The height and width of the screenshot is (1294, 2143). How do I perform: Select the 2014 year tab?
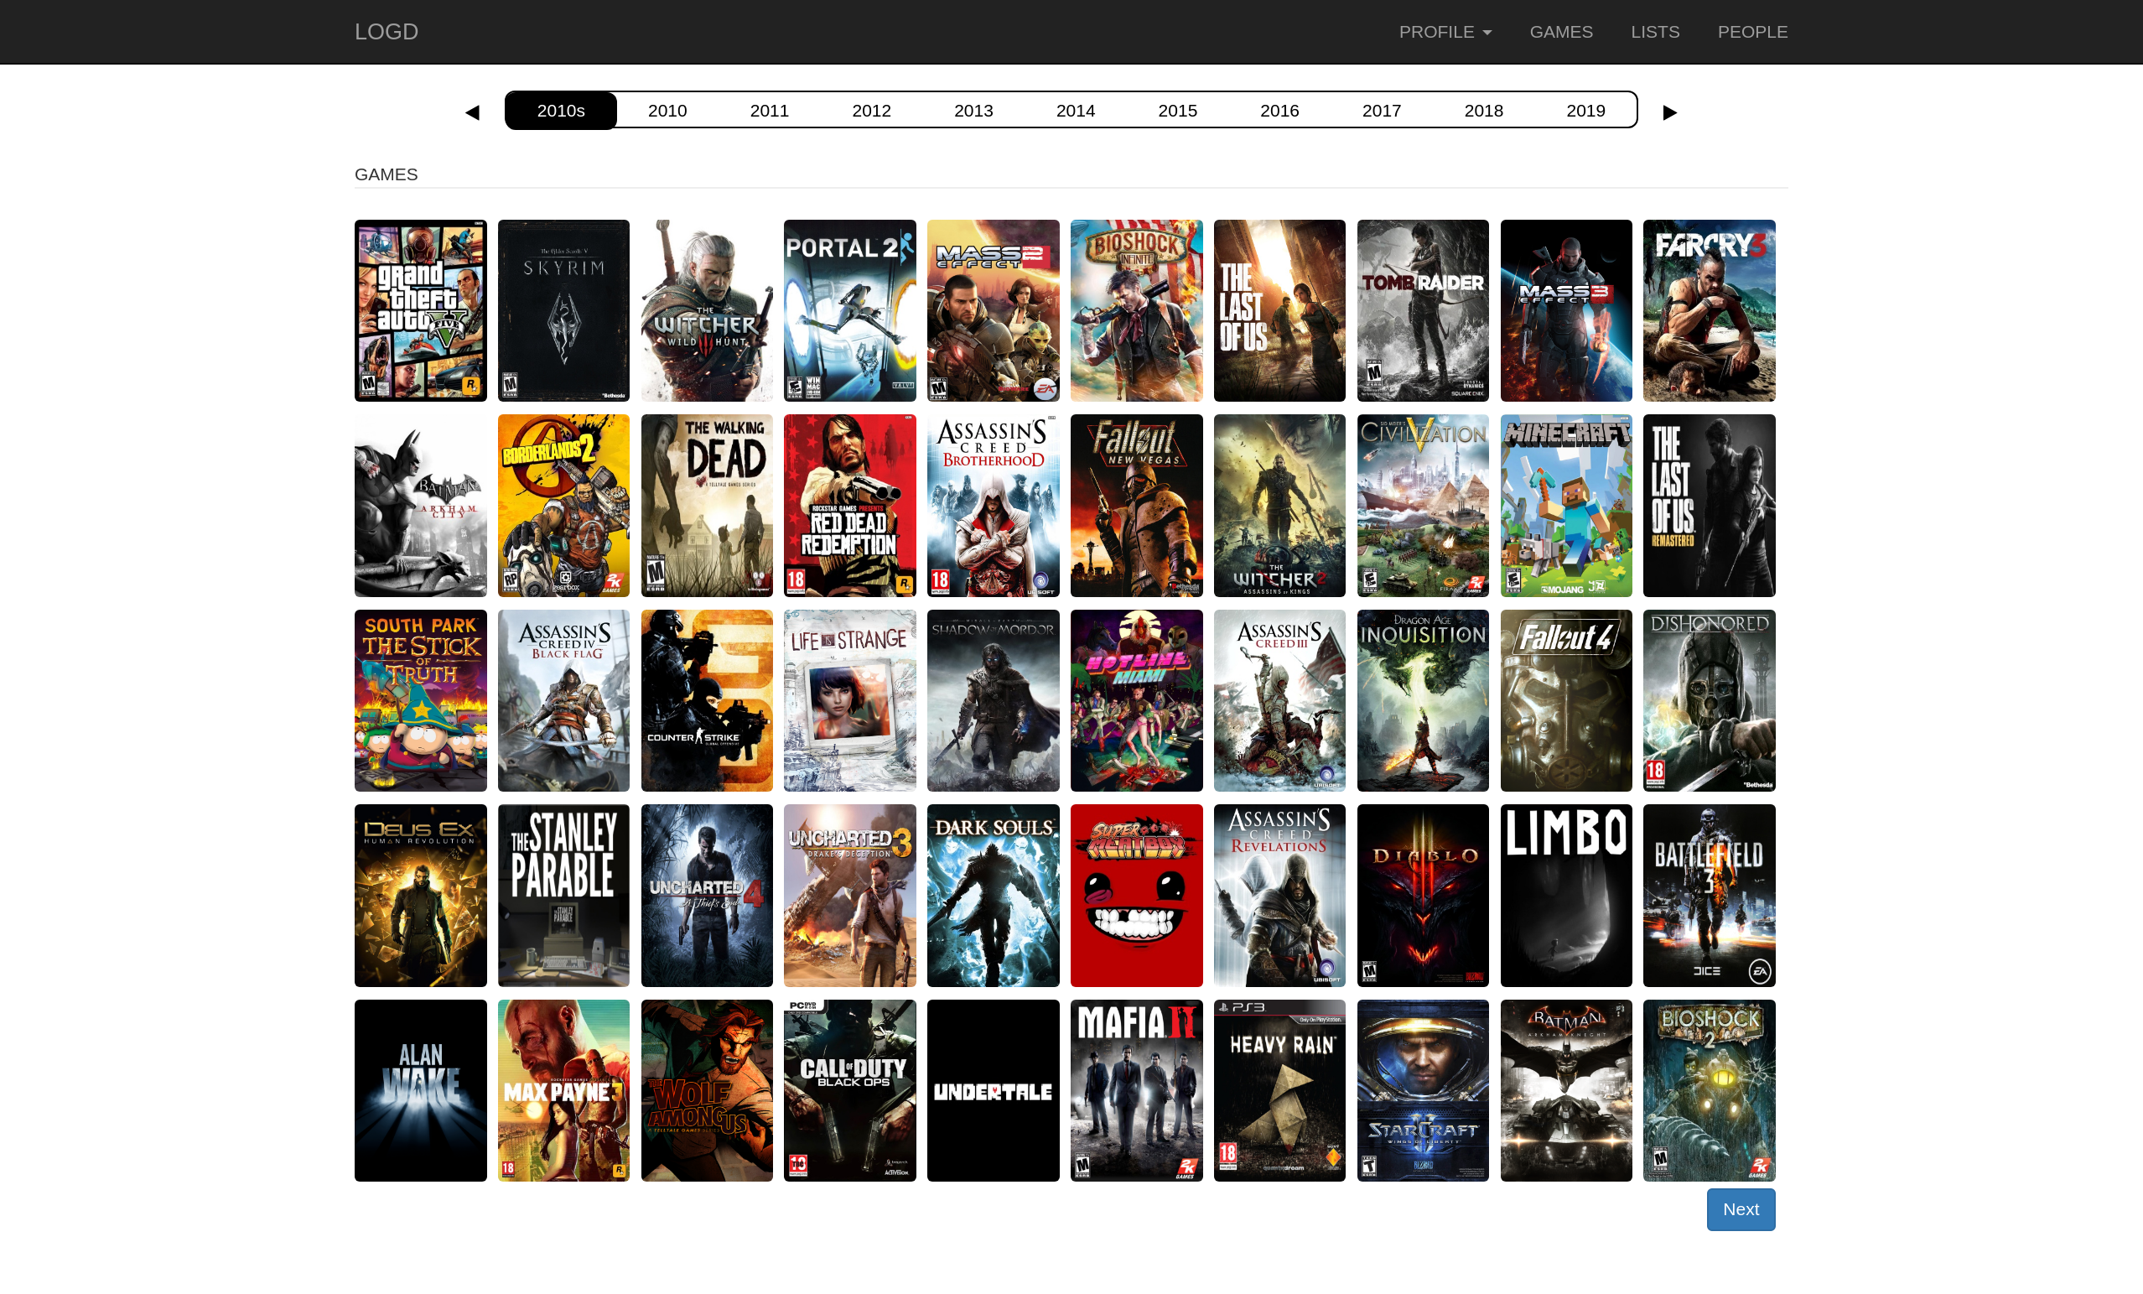click(1075, 111)
